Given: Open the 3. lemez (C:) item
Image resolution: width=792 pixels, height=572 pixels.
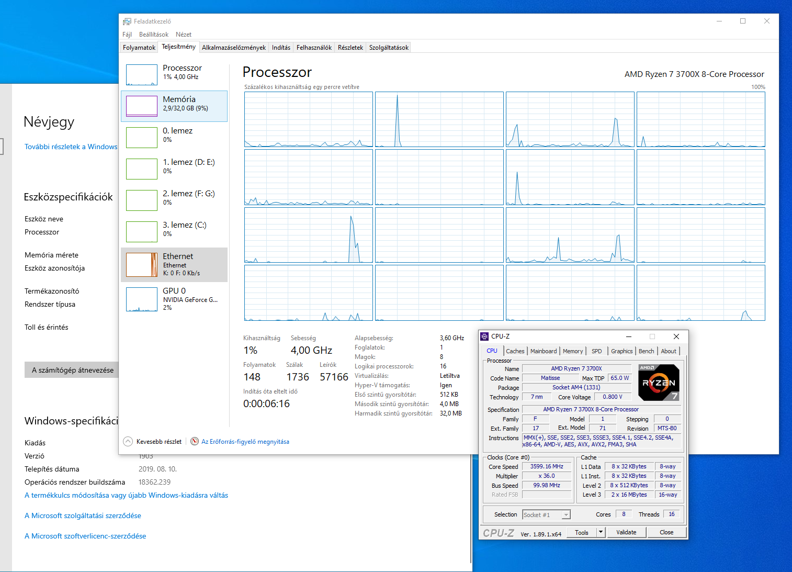Looking at the screenshot, I should point(174,232).
